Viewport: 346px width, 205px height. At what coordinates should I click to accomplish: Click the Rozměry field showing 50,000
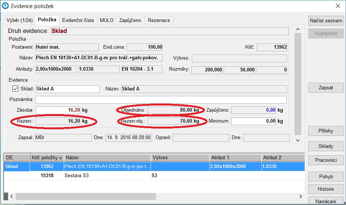(x=239, y=70)
